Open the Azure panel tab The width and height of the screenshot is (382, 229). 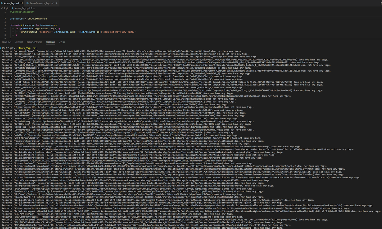click(62, 42)
